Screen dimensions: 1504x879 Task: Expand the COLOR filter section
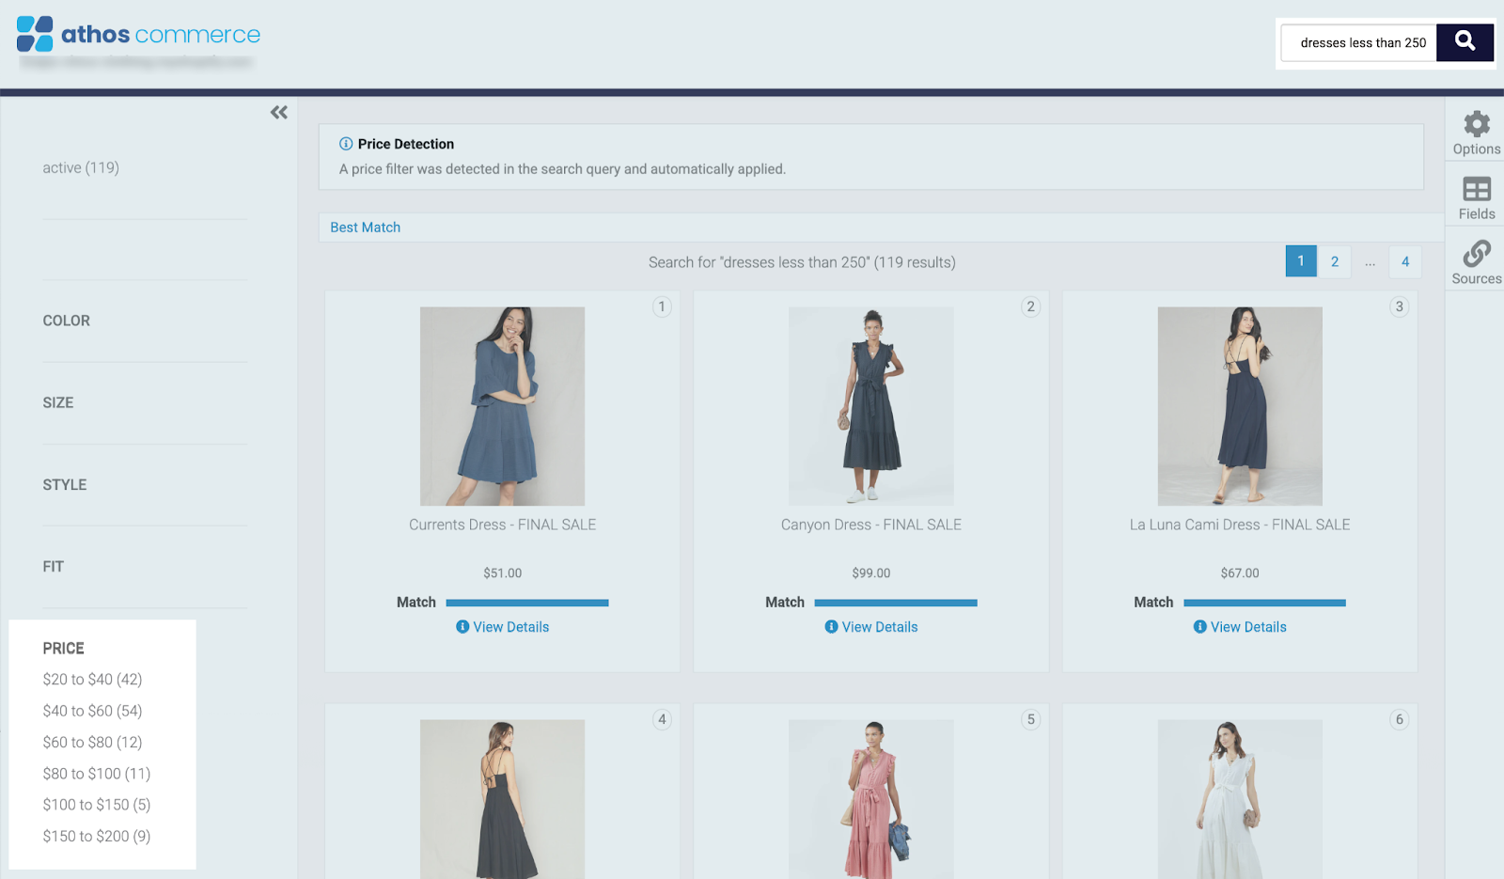(67, 321)
